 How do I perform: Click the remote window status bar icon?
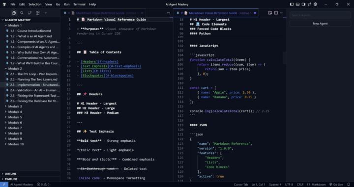coord(4,185)
